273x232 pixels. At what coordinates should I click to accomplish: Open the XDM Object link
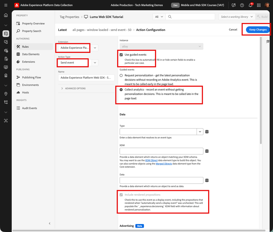click(x=151, y=160)
